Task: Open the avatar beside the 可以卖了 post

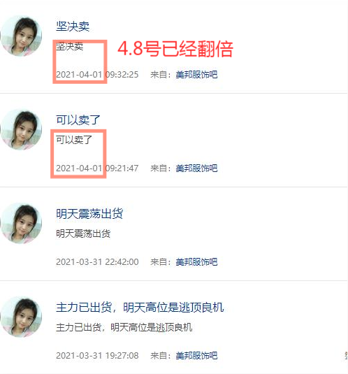Action: pos(21,129)
